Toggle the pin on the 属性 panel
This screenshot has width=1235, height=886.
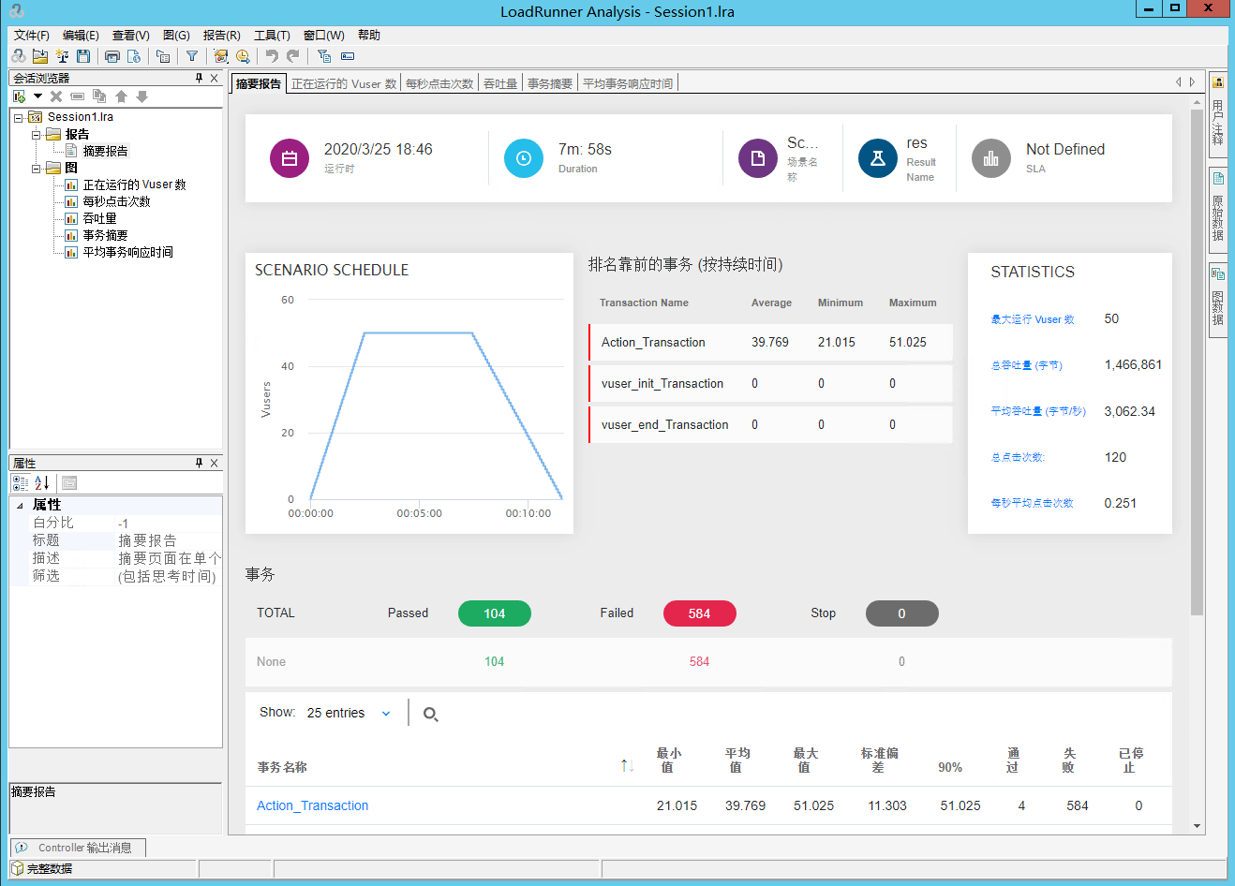(199, 463)
